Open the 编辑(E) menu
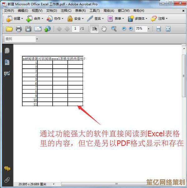 [x=23, y=11]
